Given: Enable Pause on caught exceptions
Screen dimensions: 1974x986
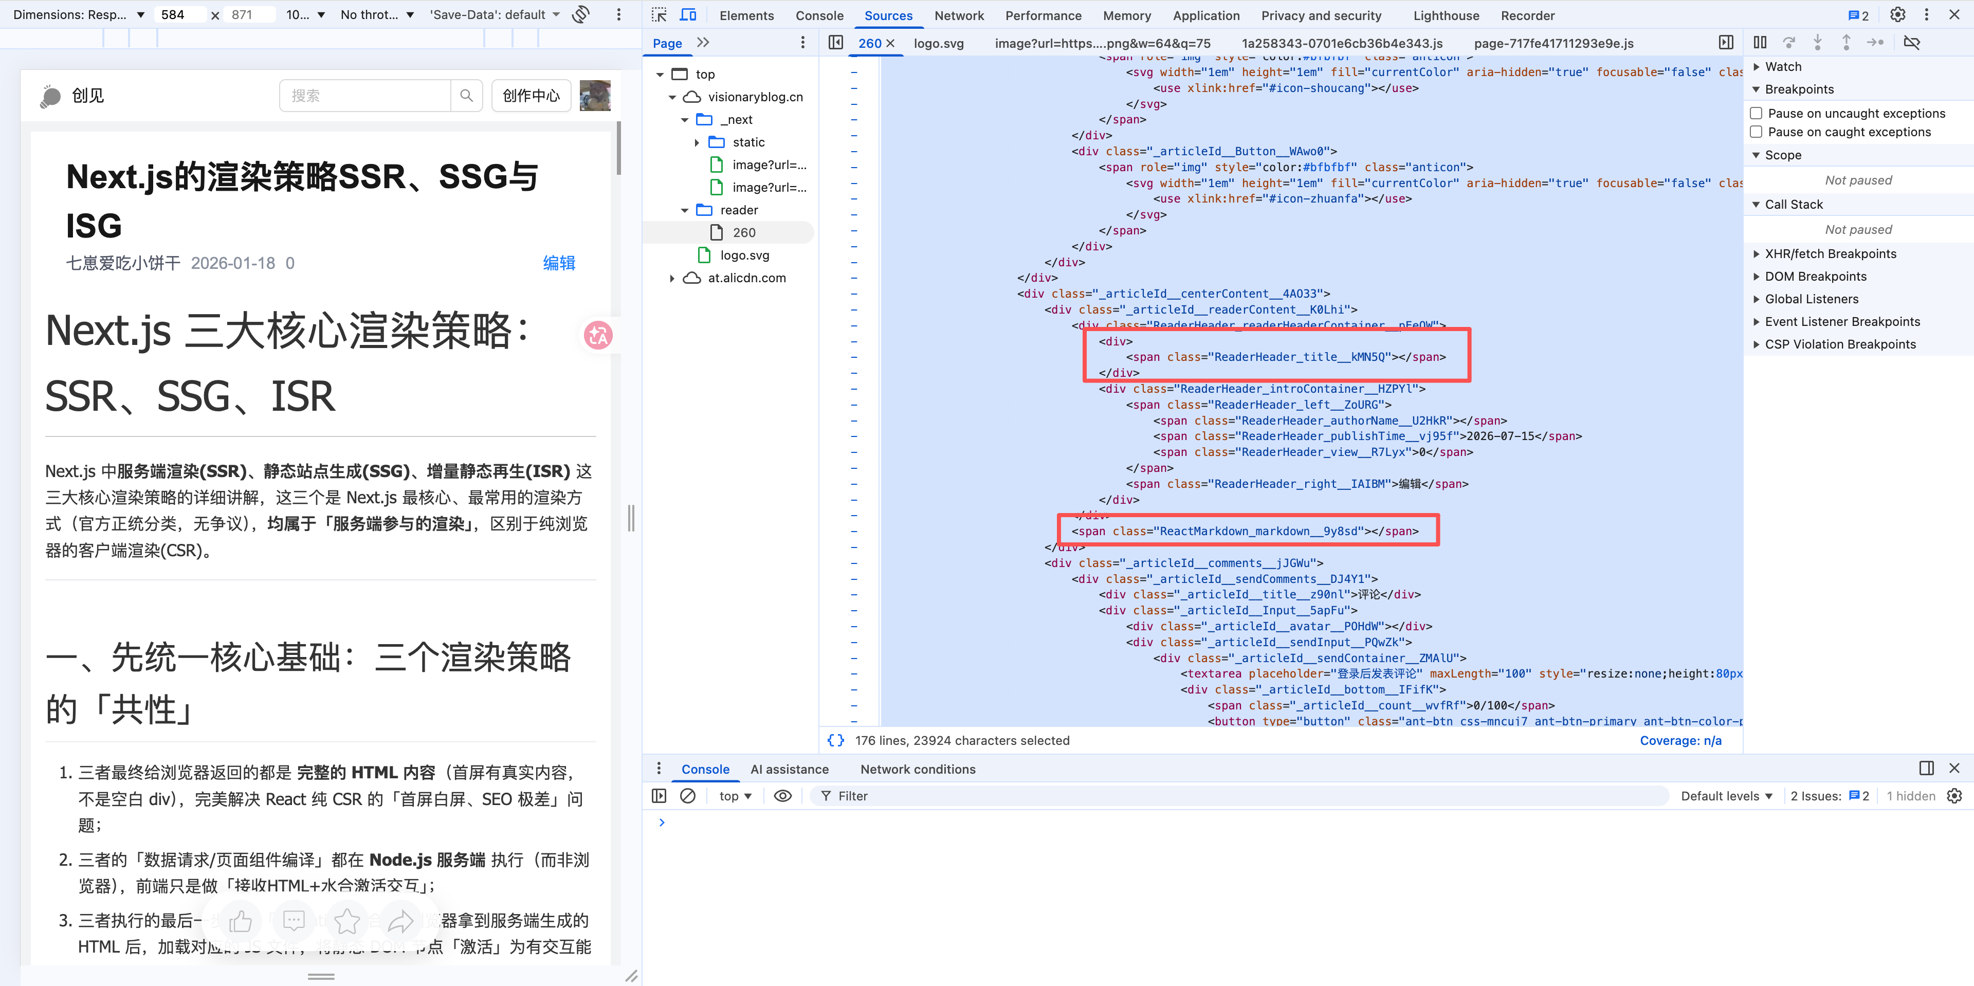Looking at the screenshot, I should 1757,132.
